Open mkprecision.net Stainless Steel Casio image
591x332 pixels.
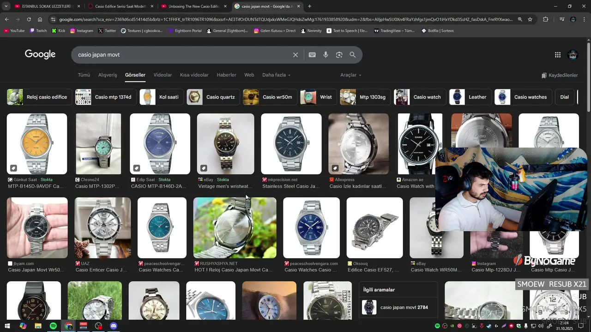coord(291,144)
